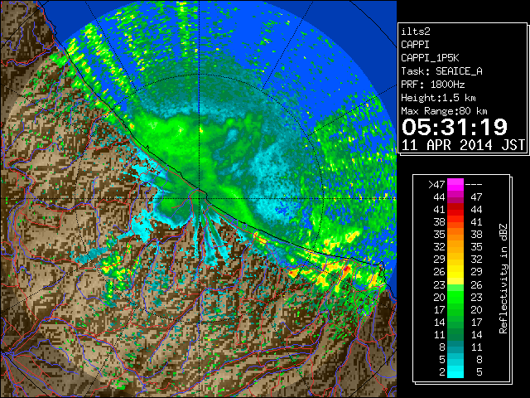Select the "CAPPI_1P5K" product name text
530x398 pixels.
click(430, 58)
